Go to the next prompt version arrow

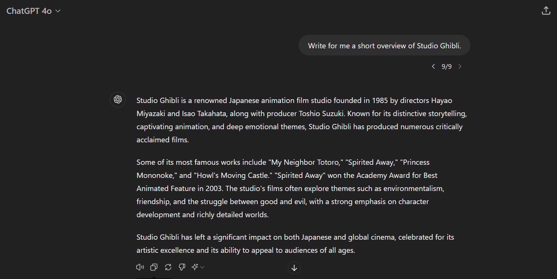click(x=460, y=67)
